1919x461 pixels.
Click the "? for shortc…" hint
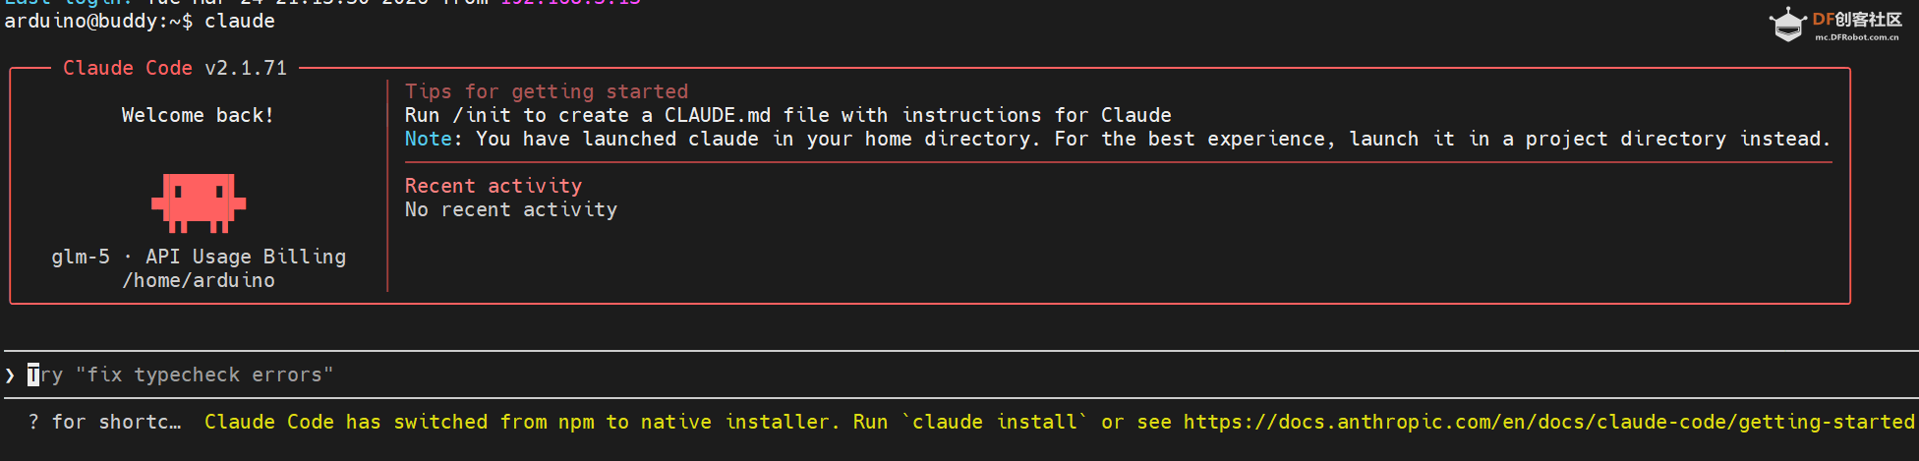(105, 422)
